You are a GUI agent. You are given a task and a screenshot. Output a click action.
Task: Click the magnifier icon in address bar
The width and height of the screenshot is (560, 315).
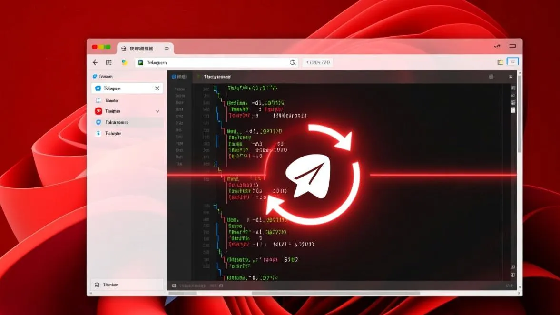coord(293,62)
